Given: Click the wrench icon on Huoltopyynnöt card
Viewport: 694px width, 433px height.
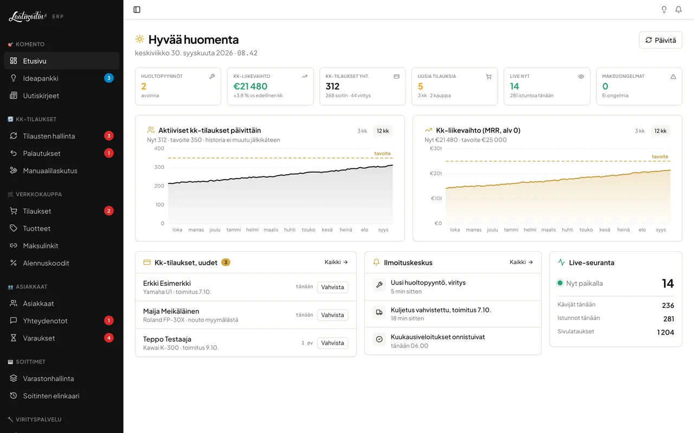Looking at the screenshot, I should (212, 76).
